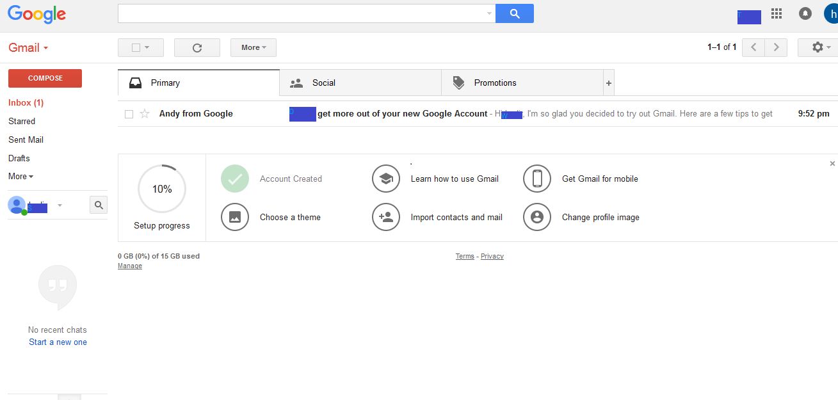838x400 pixels.
Task: Click the Manage storage link
Action: coord(130,266)
